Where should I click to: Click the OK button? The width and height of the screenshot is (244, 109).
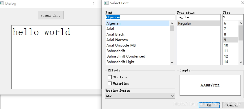pyautogui.click(x=209, y=105)
